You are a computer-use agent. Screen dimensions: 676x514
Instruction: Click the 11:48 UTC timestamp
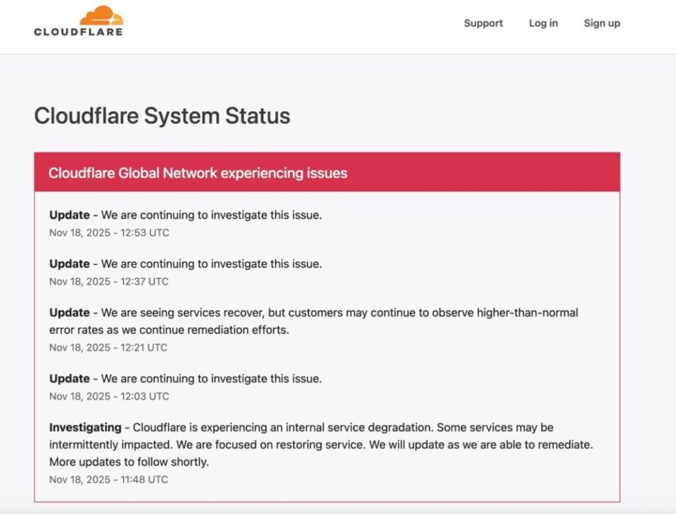tap(108, 479)
